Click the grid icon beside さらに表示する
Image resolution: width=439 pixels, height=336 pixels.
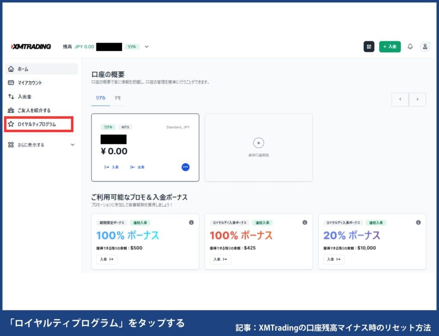pyautogui.click(x=11, y=145)
